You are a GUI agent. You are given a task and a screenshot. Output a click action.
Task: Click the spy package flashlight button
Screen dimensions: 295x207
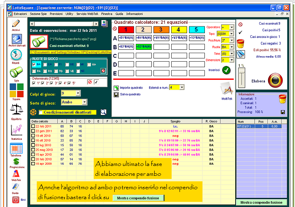point(39,41)
